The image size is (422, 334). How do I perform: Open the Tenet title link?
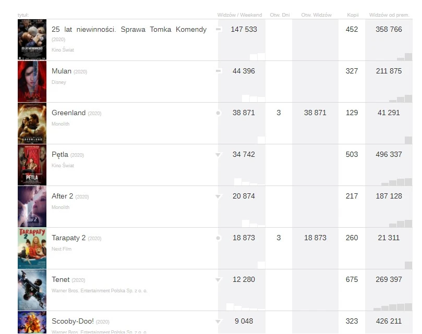tap(61, 279)
